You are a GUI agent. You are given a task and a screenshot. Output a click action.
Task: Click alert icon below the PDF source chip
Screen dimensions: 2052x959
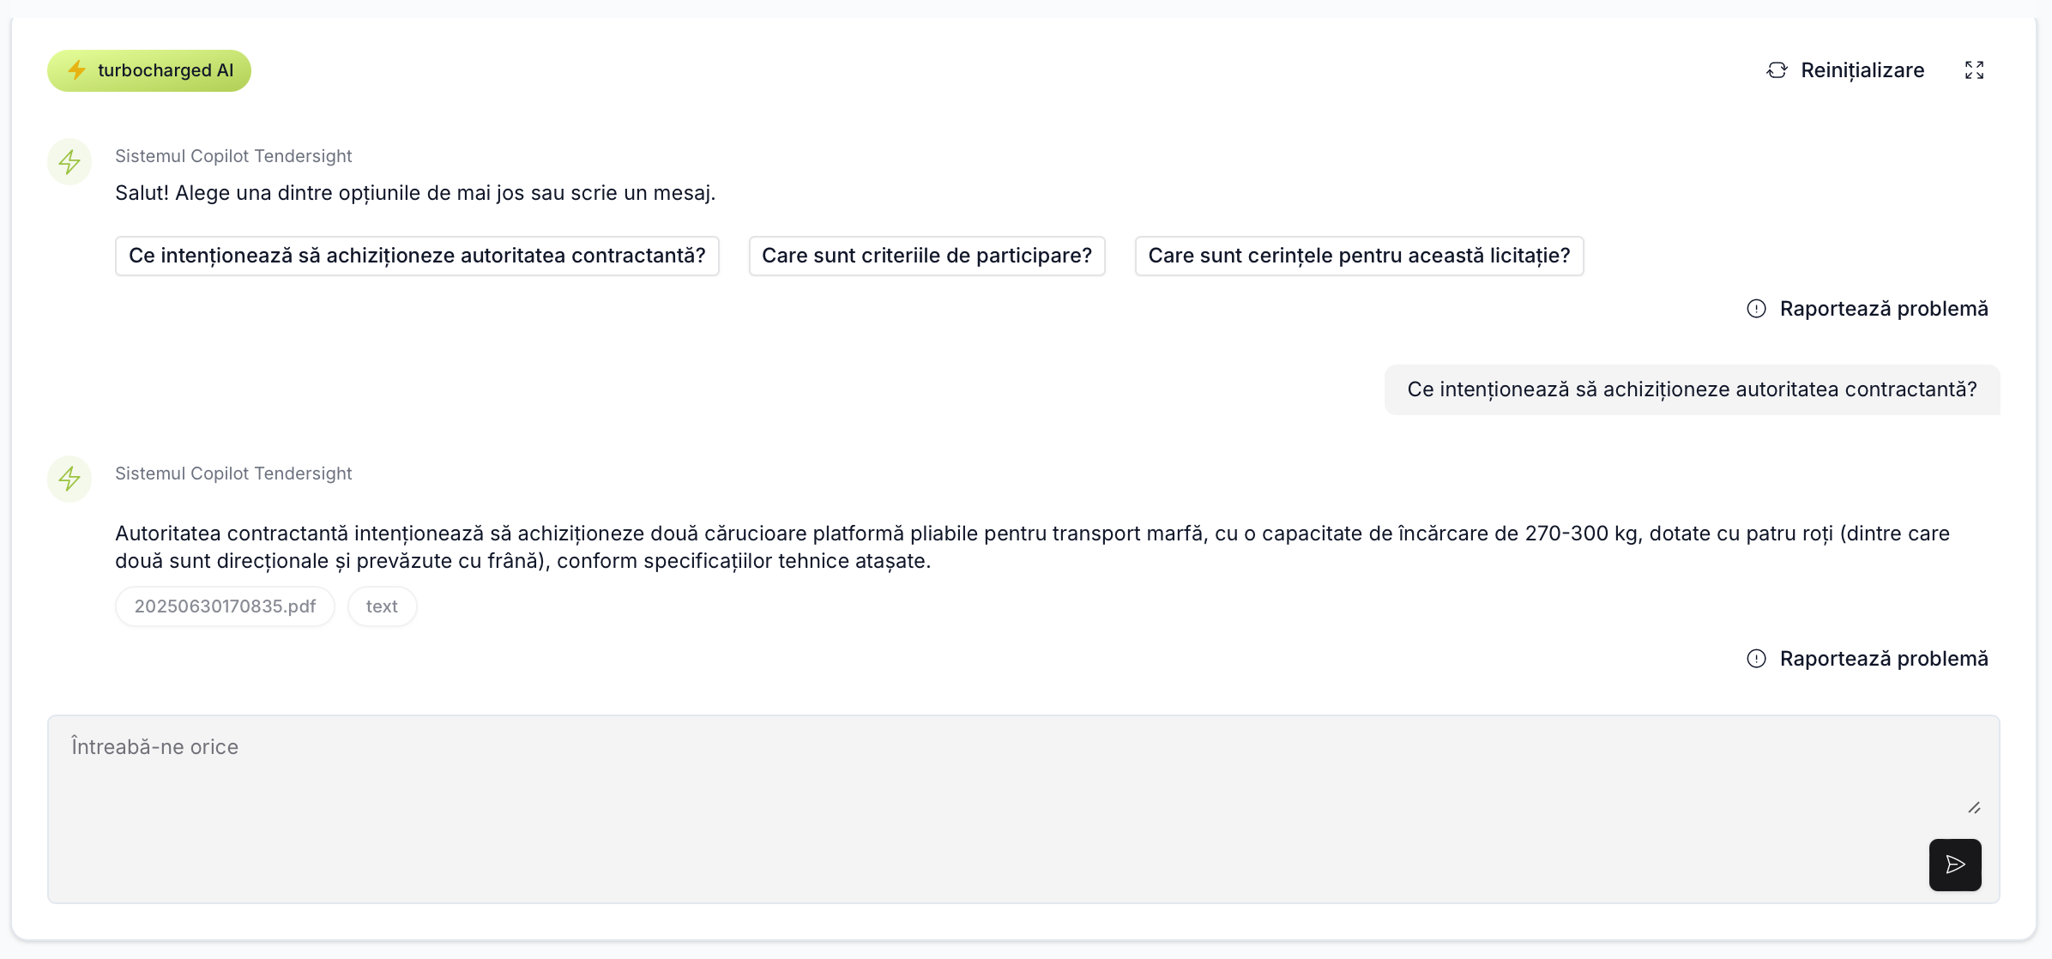pyautogui.click(x=1756, y=659)
